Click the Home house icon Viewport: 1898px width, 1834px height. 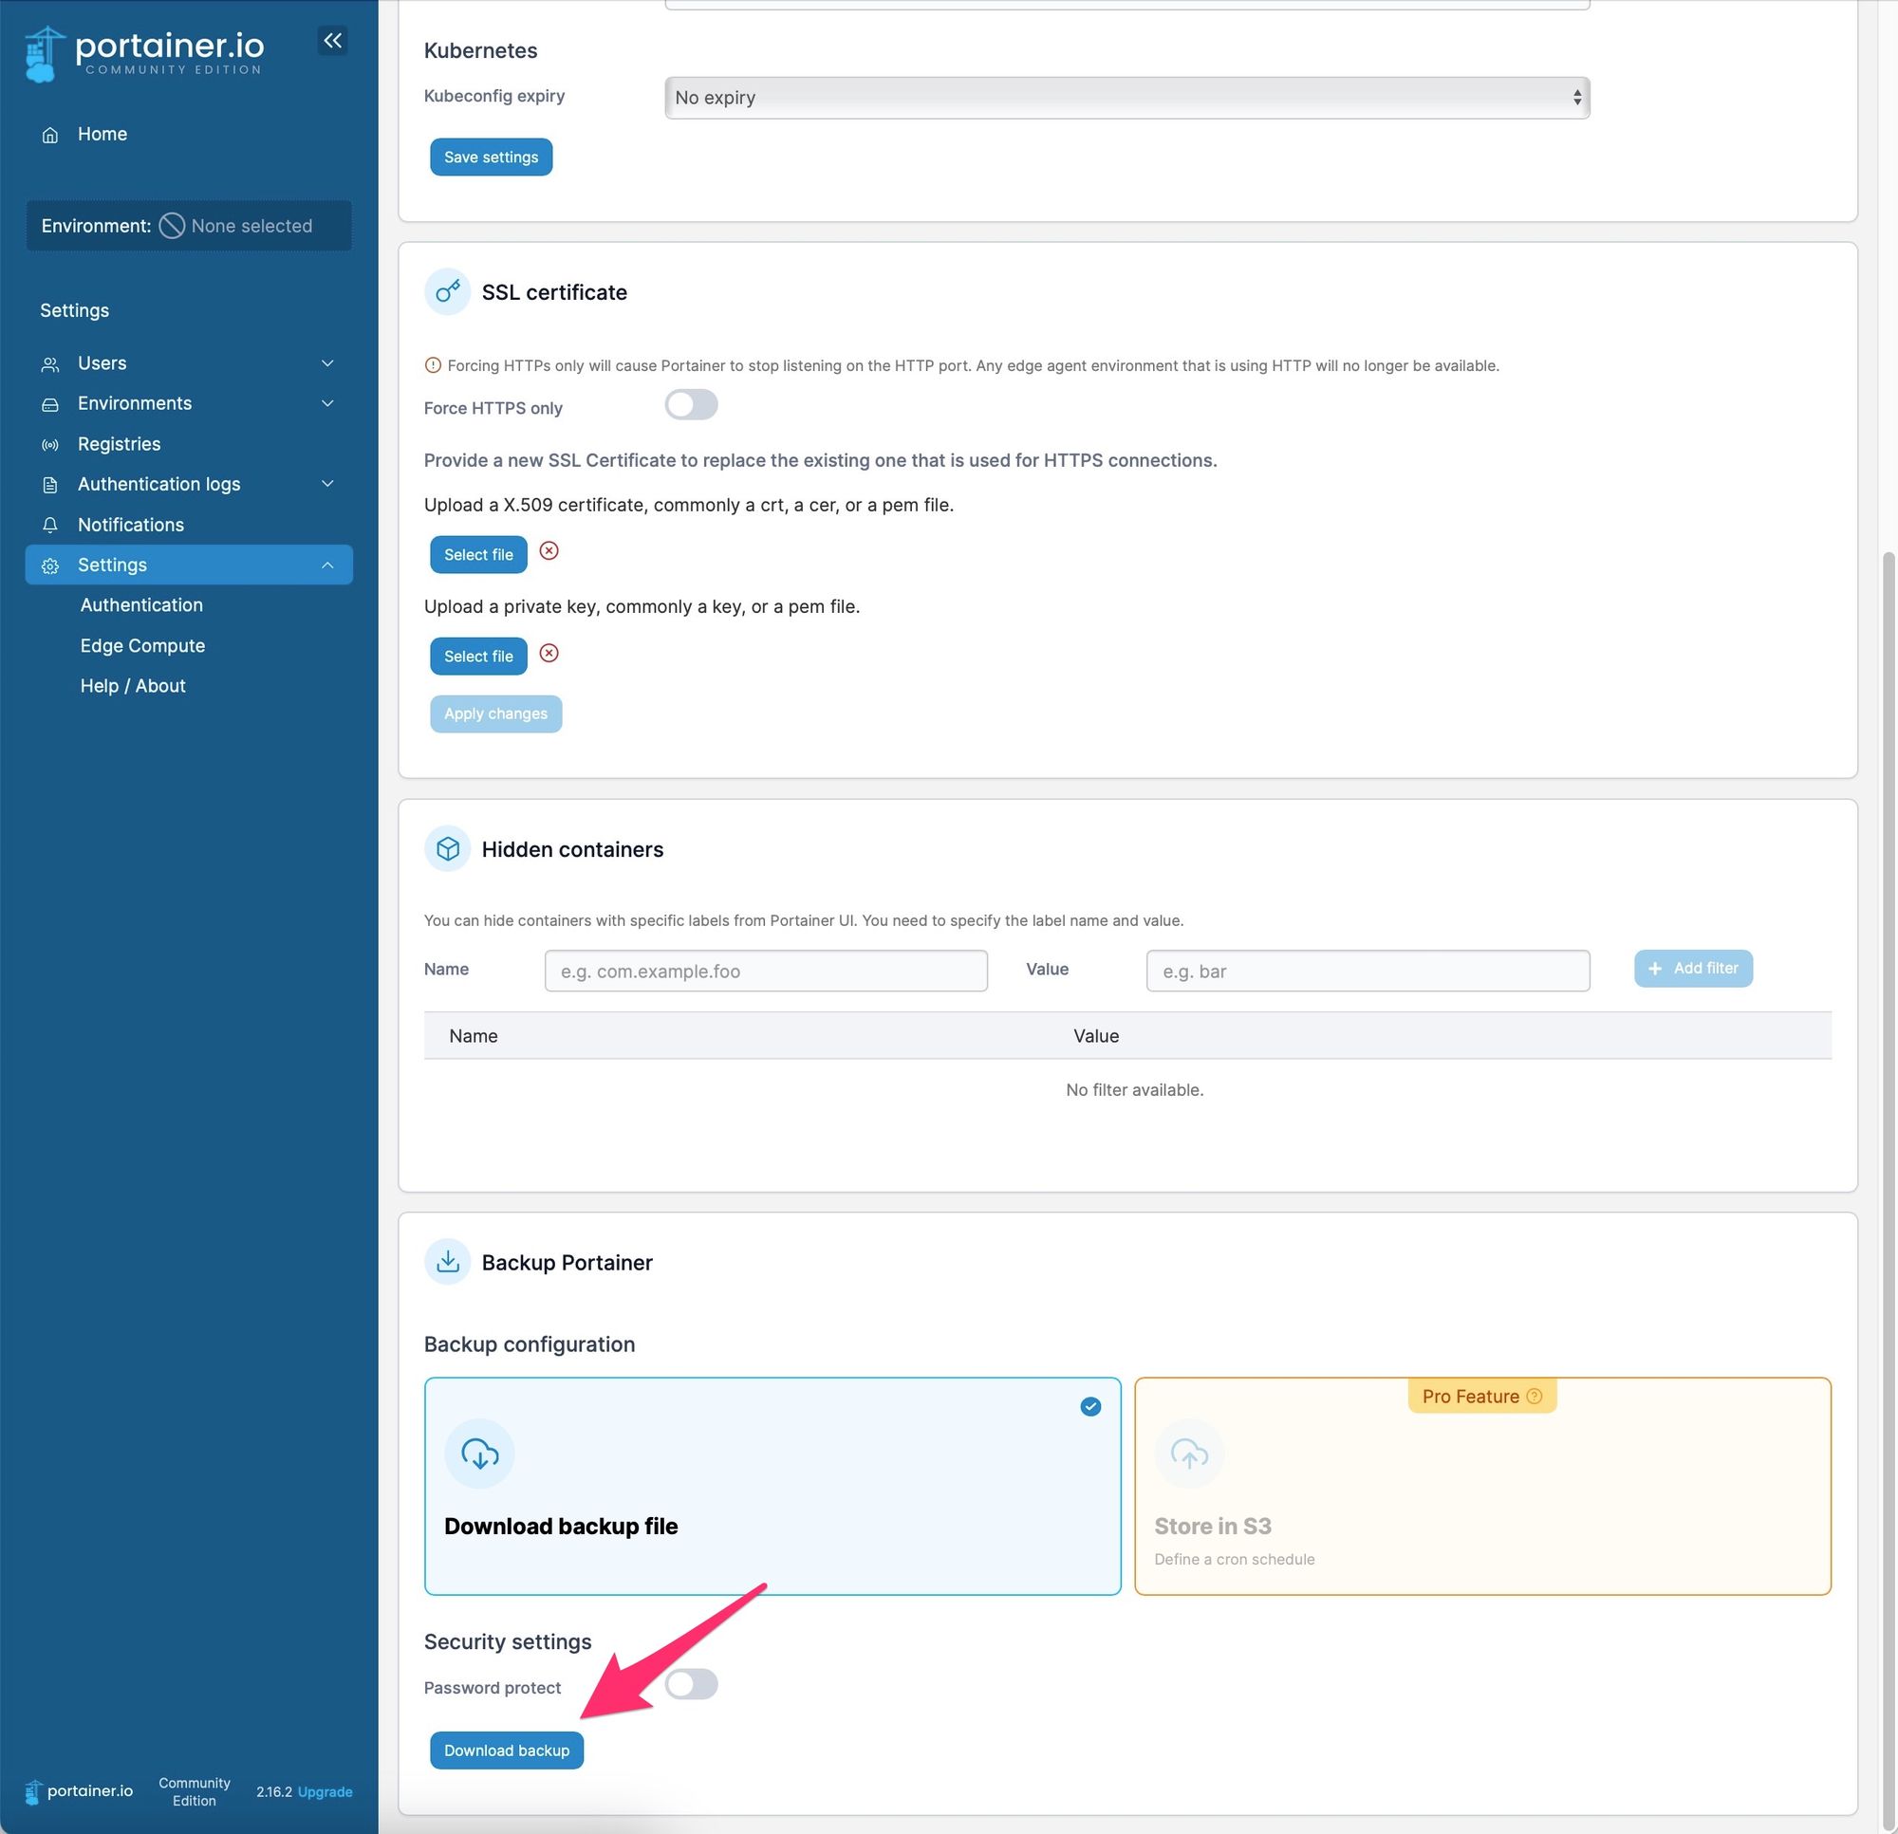coord(50,135)
